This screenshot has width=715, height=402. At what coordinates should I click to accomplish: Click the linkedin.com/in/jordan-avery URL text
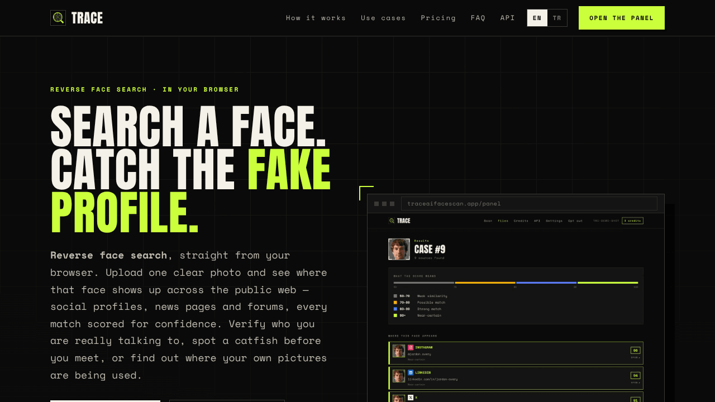tap(432, 379)
